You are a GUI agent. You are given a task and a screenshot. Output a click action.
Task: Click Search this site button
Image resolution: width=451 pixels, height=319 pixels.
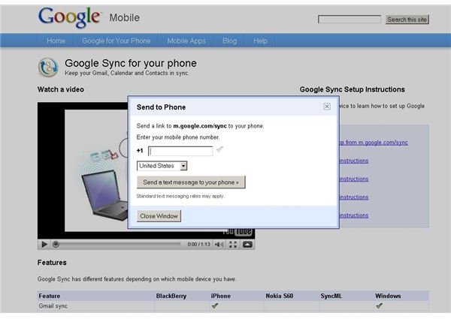coord(407,20)
